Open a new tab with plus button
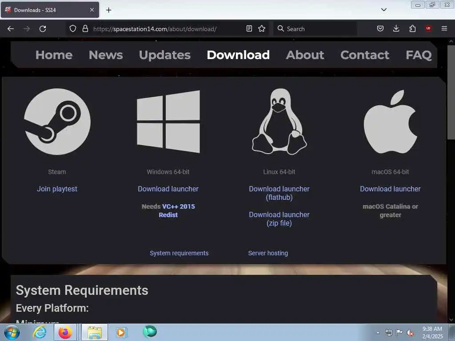Image resolution: width=455 pixels, height=341 pixels. coord(108,10)
